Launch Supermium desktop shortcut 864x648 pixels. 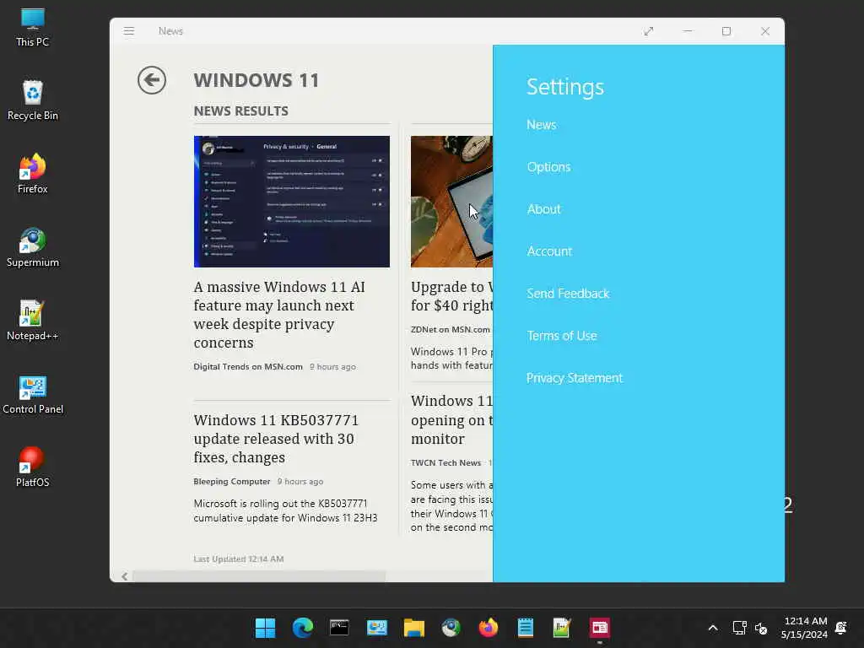33,247
